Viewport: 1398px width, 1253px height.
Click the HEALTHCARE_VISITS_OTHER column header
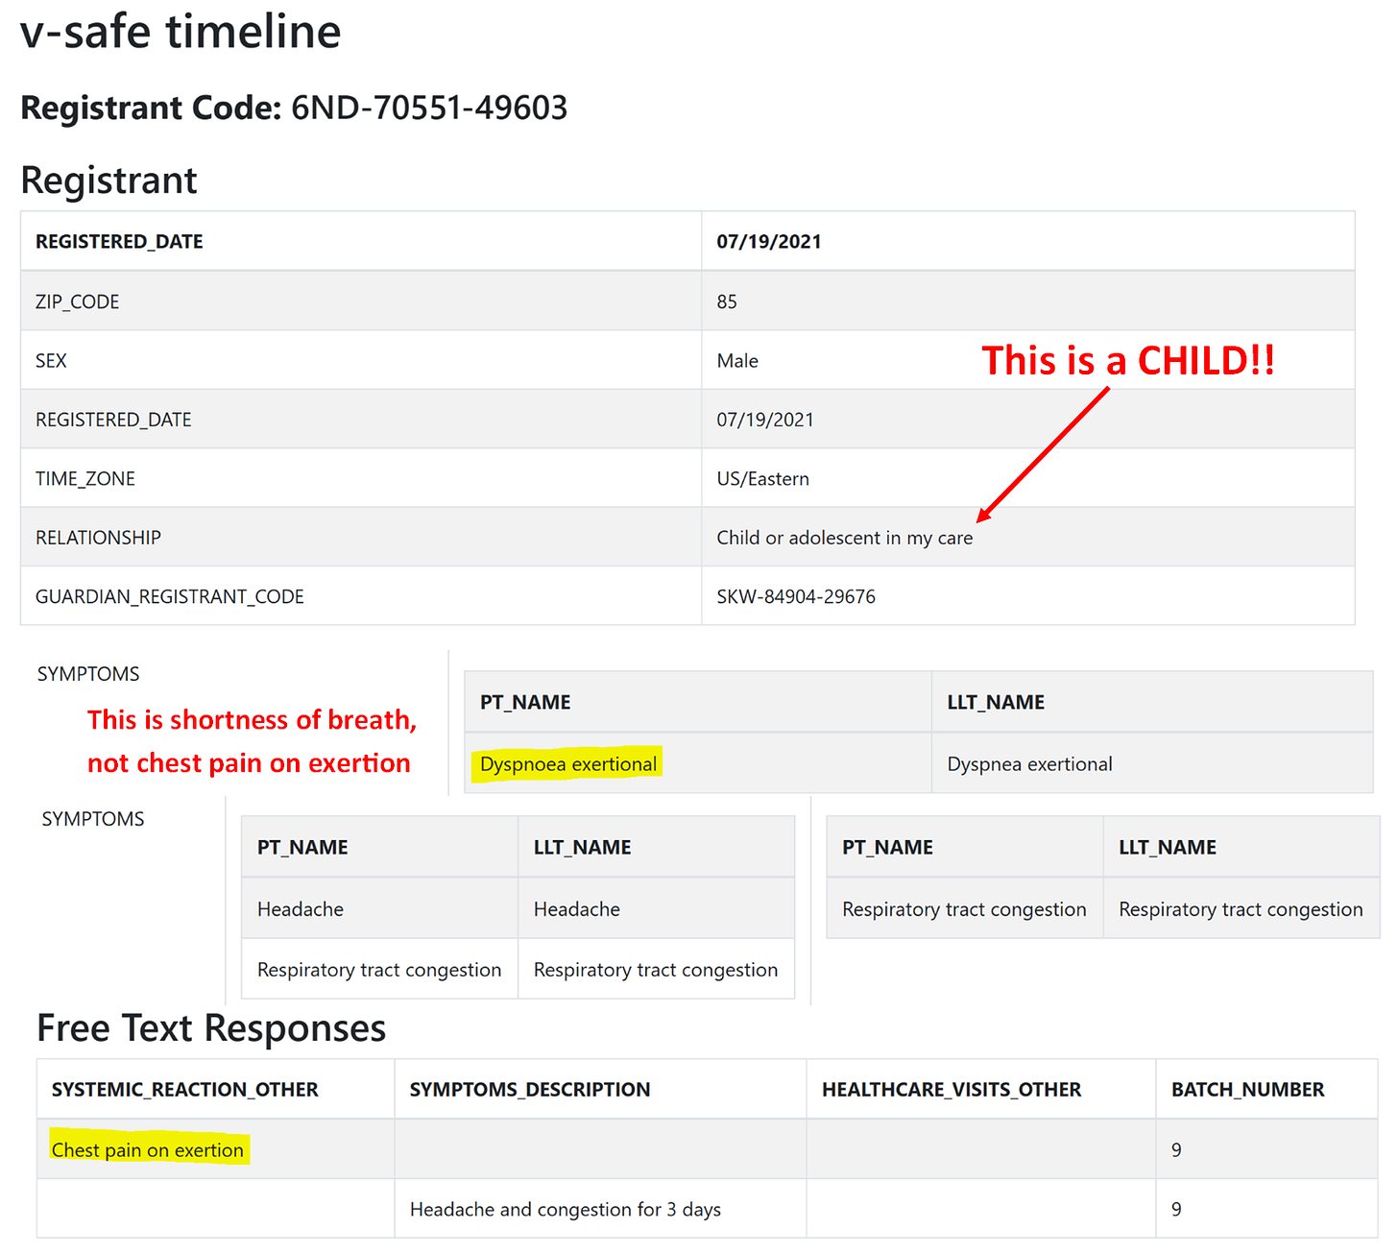click(981, 1089)
